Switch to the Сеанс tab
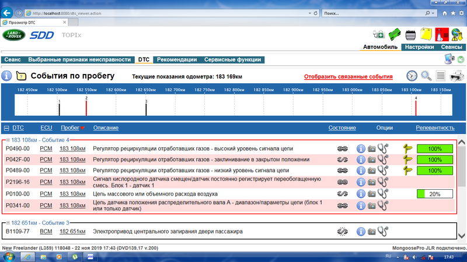Screen dimensions: 467x262 point(12,60)
